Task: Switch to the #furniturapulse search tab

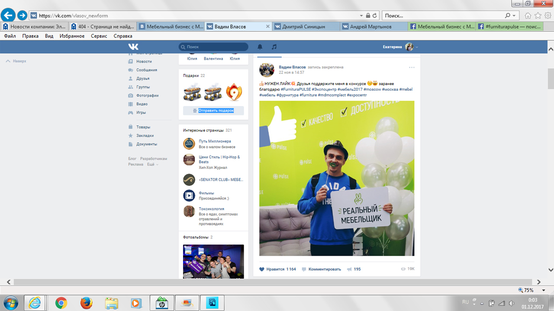Action: click(510, 26)
